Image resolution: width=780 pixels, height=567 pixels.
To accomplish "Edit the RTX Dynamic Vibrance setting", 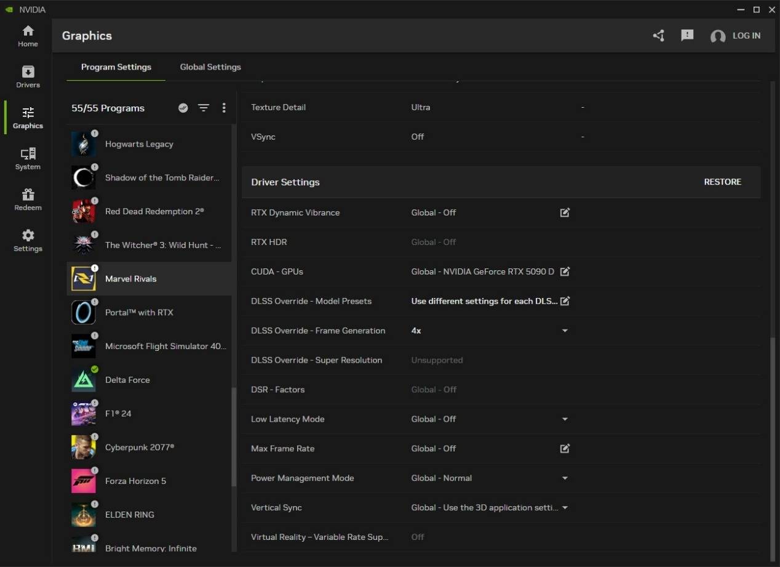I will pos(565,212).
